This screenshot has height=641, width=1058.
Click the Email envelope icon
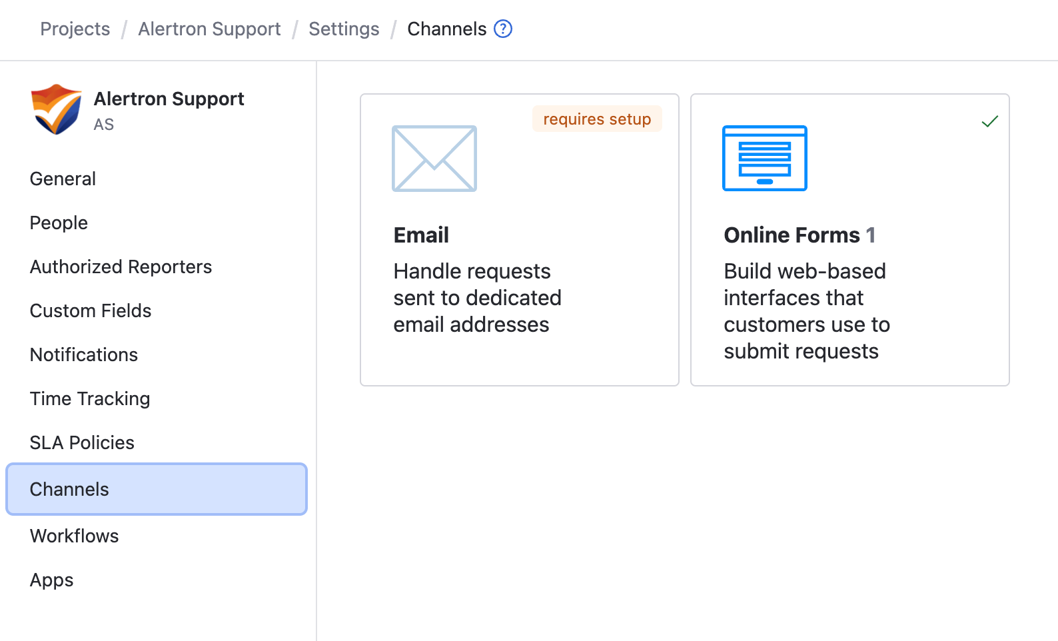pyautogui.click(x=434, y=159)
